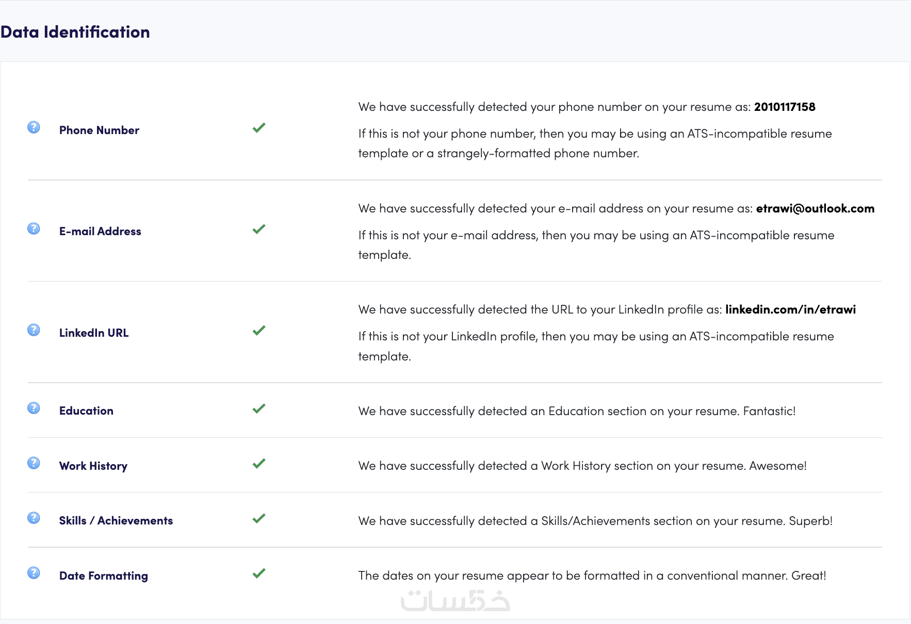Open the help icon next to LinkedIn URL

(x=34, y=330)
